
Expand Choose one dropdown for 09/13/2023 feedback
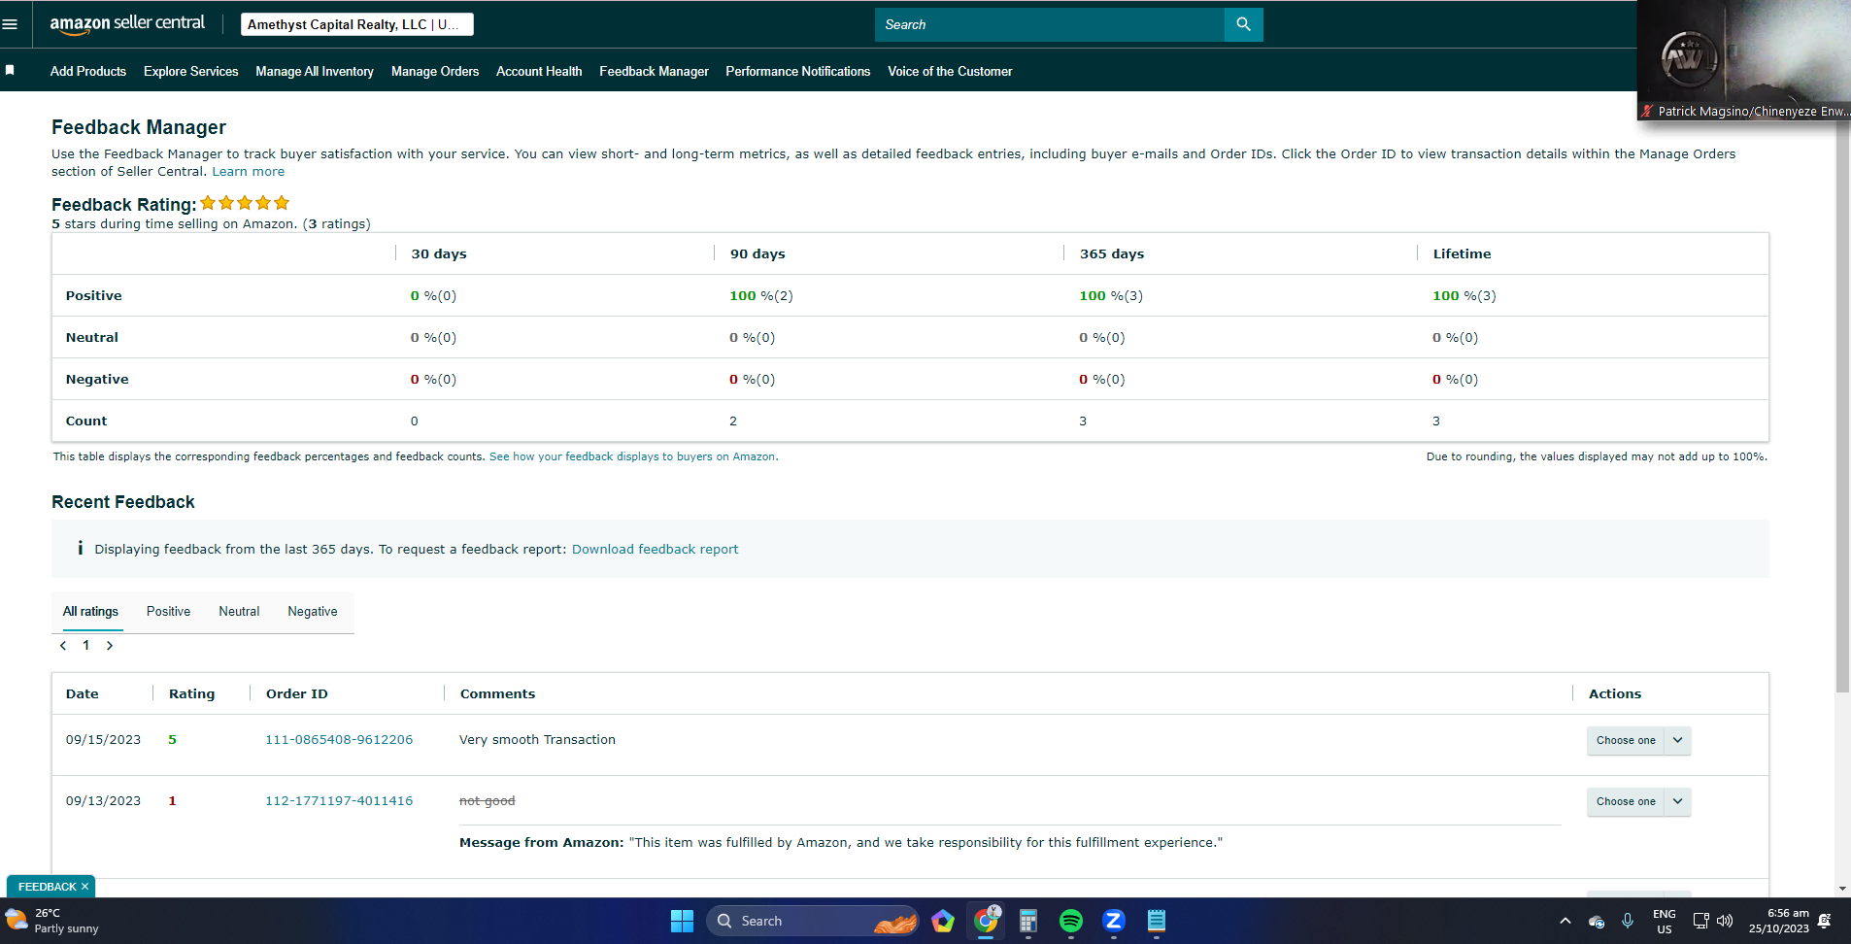[x=1639, y=801]
